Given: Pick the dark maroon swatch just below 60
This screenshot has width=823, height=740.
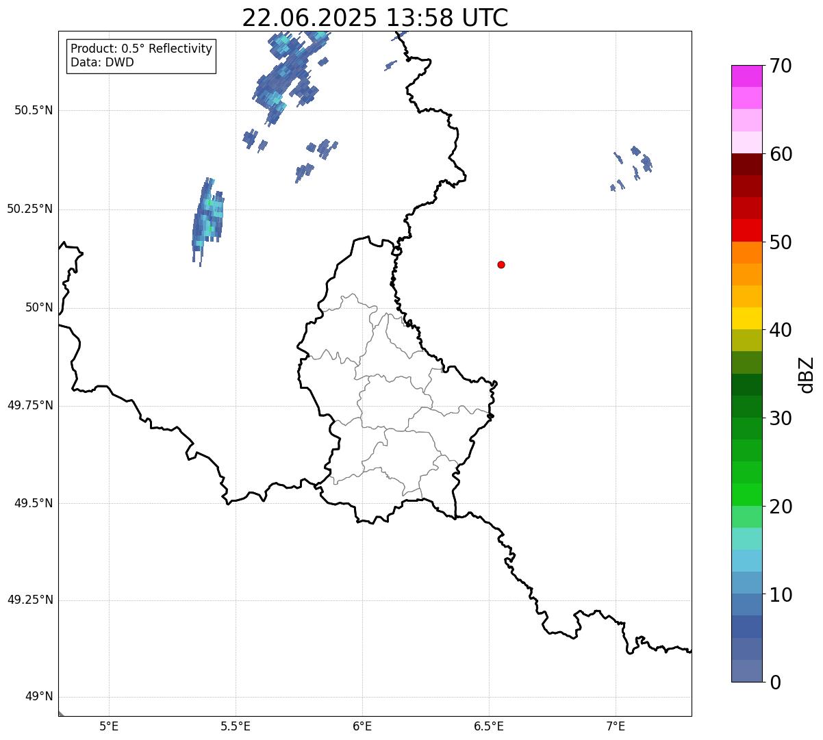Looking at the screenshot, I should point(746,164).
